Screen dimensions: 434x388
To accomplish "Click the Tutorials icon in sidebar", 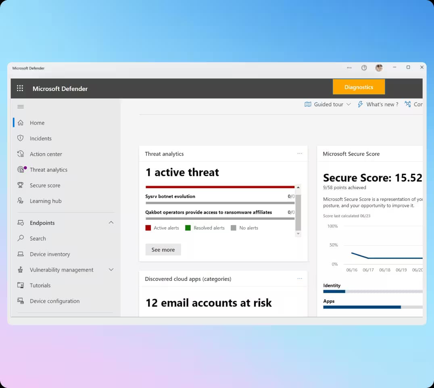I will click(21, 285).
